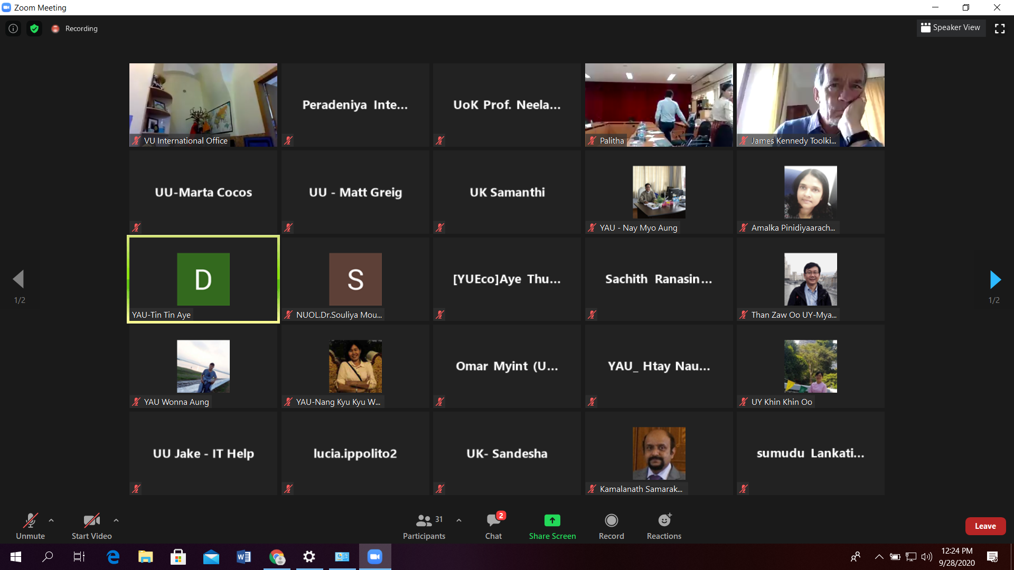1014x570 pixels.
Task: Select Than Zaw Oo profile photo
Action: 811,279
